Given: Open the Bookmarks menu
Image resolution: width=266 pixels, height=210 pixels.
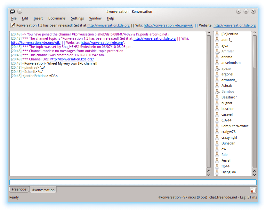Looking at the screenshot, I should pos(57,19).
